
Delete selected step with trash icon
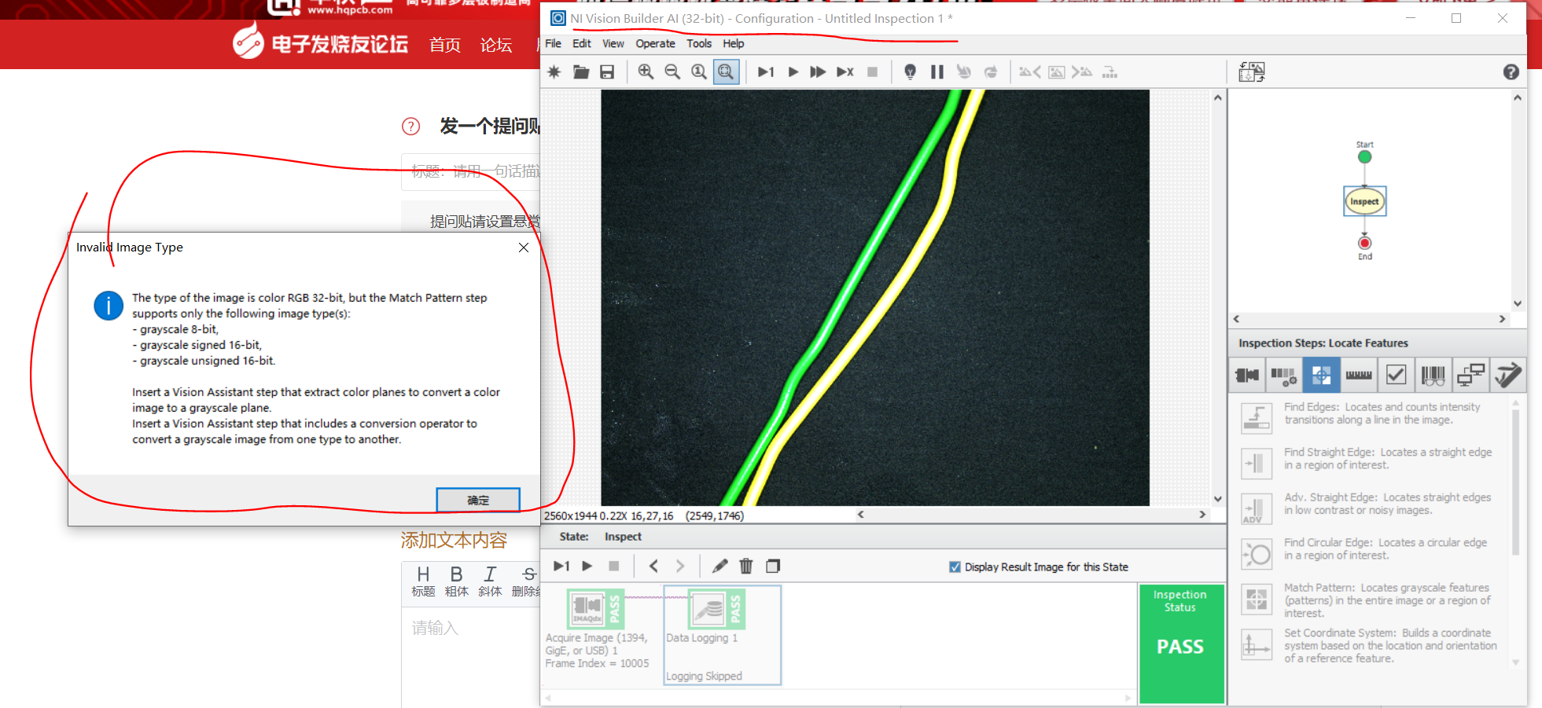click(x=746, y=566)
